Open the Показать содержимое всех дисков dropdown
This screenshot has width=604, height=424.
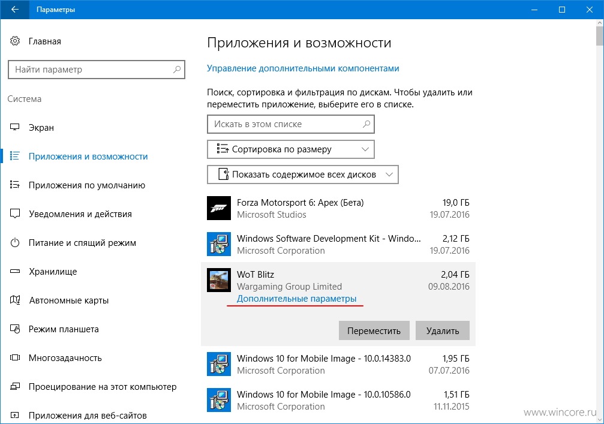pos(303,175)
